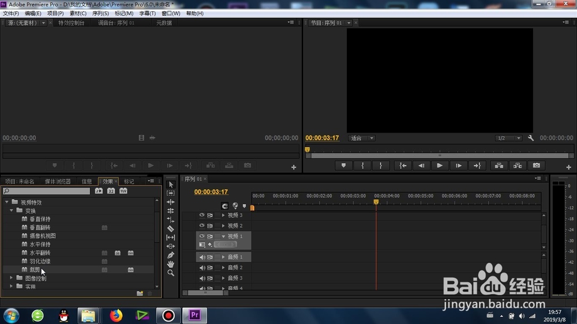Open the 字幕(T) menu
The width and height of the screenshot is (577, 324).
pos(147,13)
